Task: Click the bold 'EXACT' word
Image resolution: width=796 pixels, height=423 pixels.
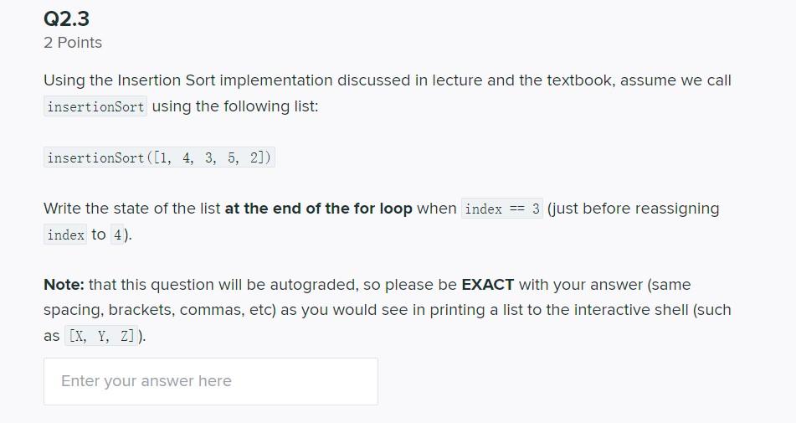Action: (x=488, y=284)
